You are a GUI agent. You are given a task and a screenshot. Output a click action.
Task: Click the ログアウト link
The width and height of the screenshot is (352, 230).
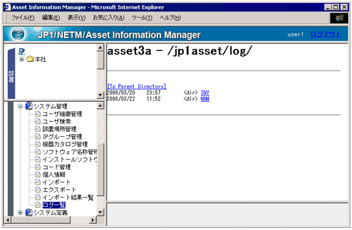326,34
